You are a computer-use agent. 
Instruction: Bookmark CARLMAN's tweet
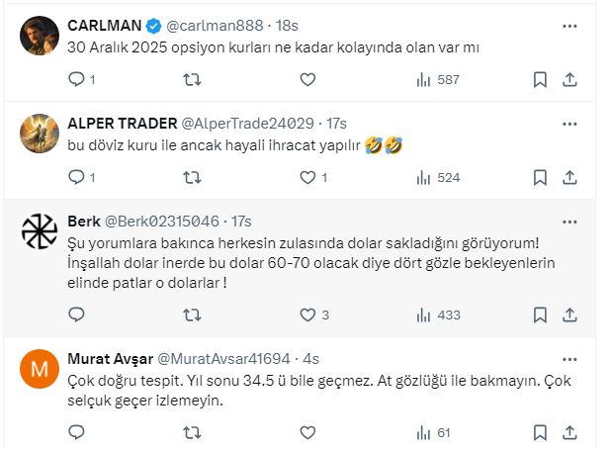[541, 80]
